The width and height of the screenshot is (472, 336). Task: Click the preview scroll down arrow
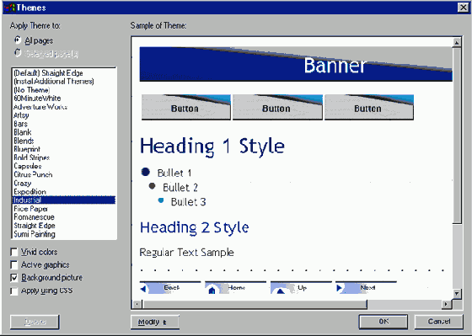click(457, 293)
